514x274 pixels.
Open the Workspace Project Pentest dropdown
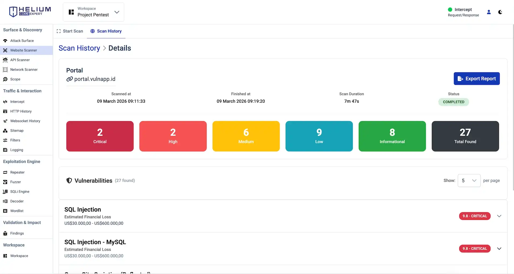(x=93, y=12)
